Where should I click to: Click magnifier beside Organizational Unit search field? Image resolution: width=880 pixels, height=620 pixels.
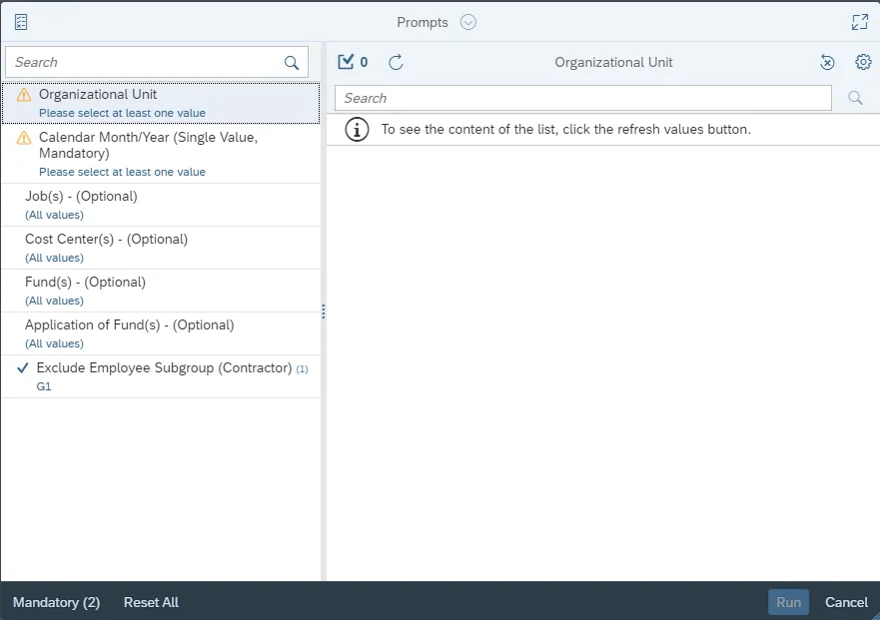pos(855,98)
